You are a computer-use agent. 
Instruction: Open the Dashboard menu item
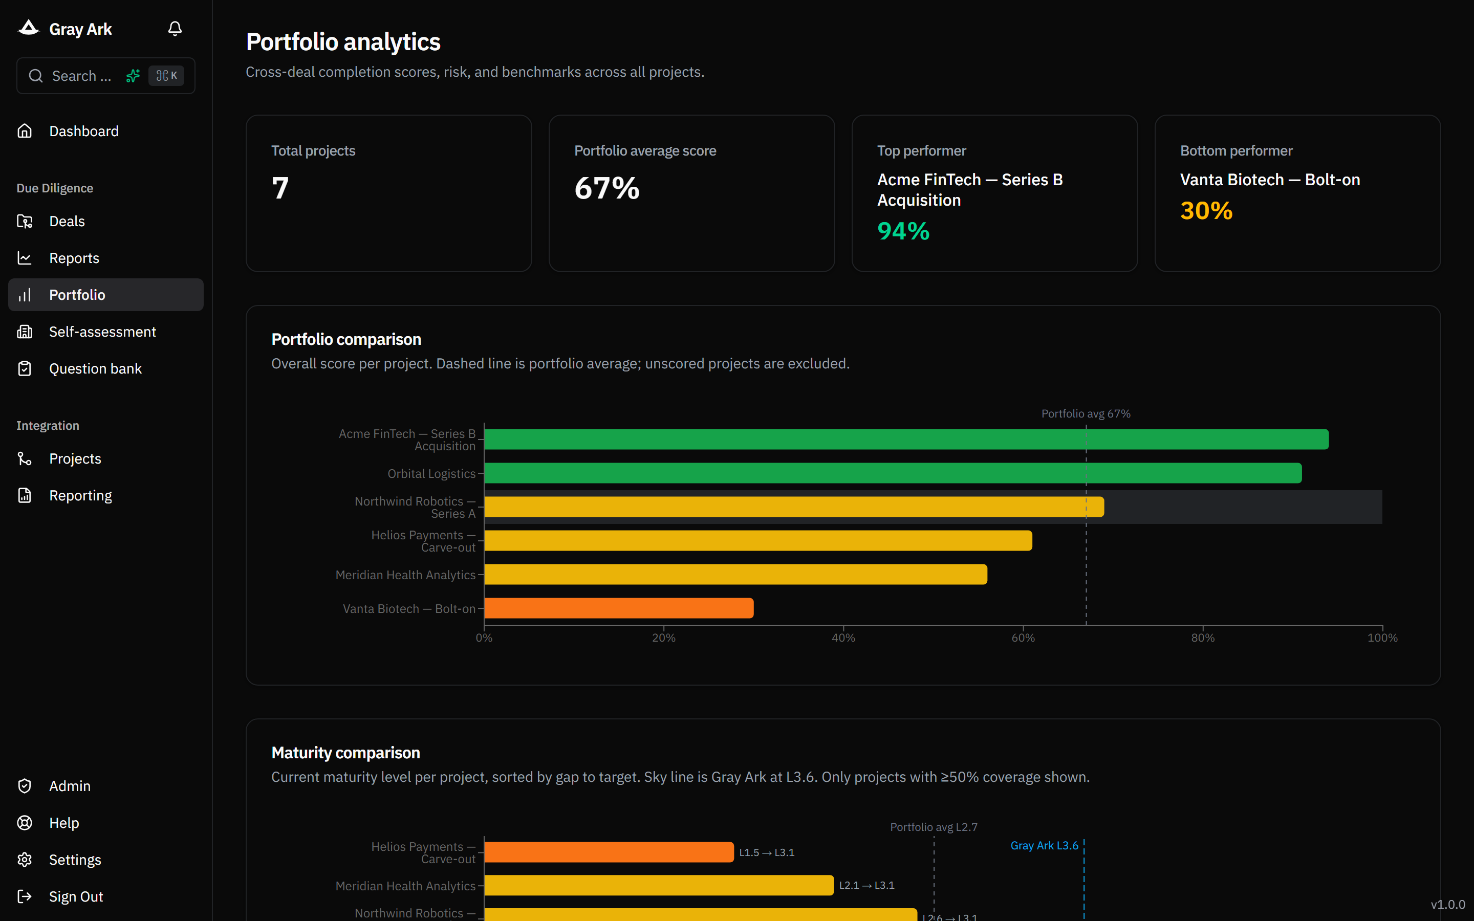point(106,131)
